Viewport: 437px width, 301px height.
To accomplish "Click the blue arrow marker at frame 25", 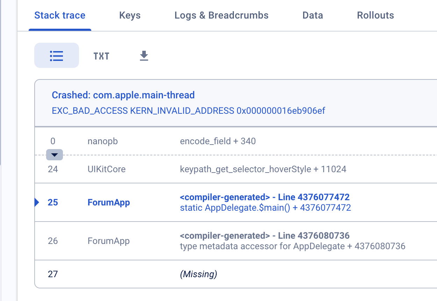I will click(37, 202).
